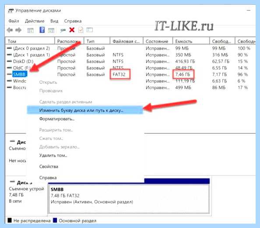Sort by the Файловая с... column header
Screen dimensions: 260x228
(x=126, y=41)
